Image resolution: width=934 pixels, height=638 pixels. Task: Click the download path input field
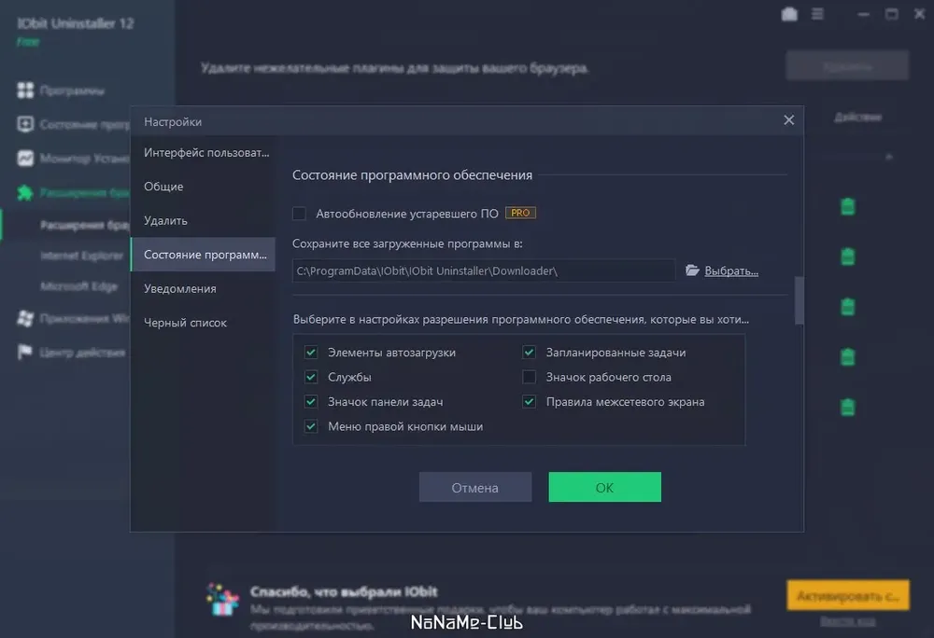(484, 270)
